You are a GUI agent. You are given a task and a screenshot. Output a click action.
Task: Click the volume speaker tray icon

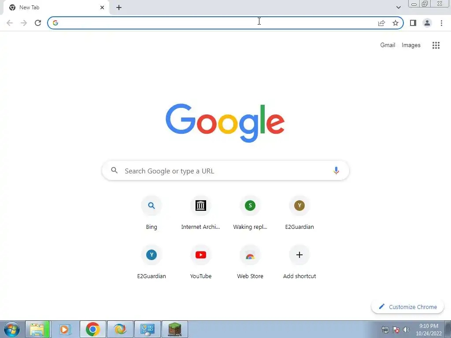click(406, 330)
